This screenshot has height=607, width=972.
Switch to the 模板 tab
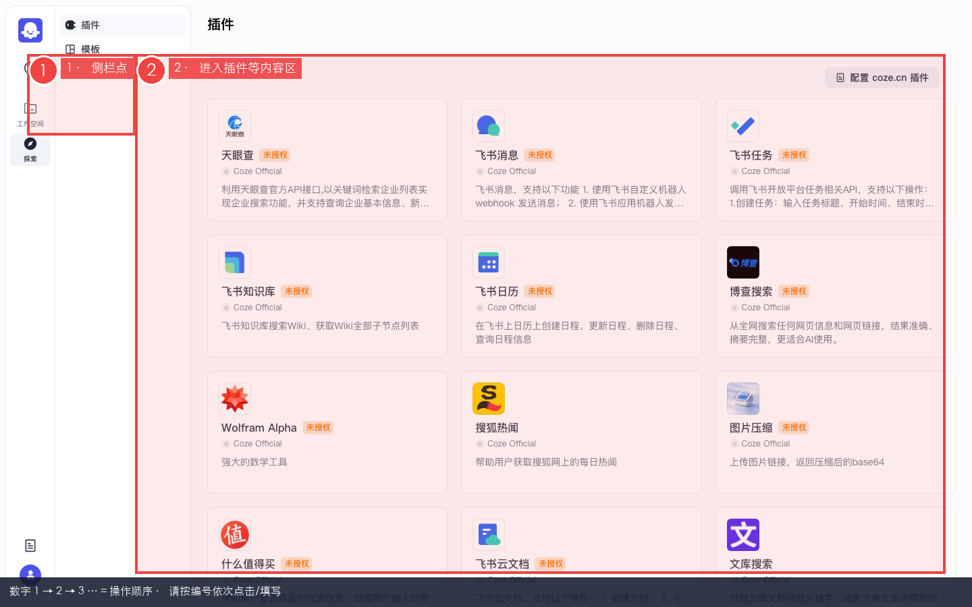click(123, 49)
